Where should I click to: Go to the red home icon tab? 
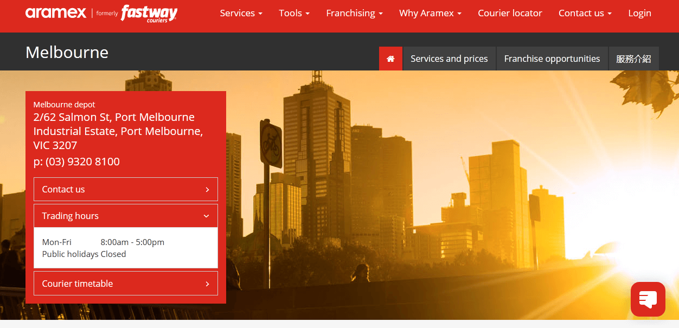(x=390, y=59)
